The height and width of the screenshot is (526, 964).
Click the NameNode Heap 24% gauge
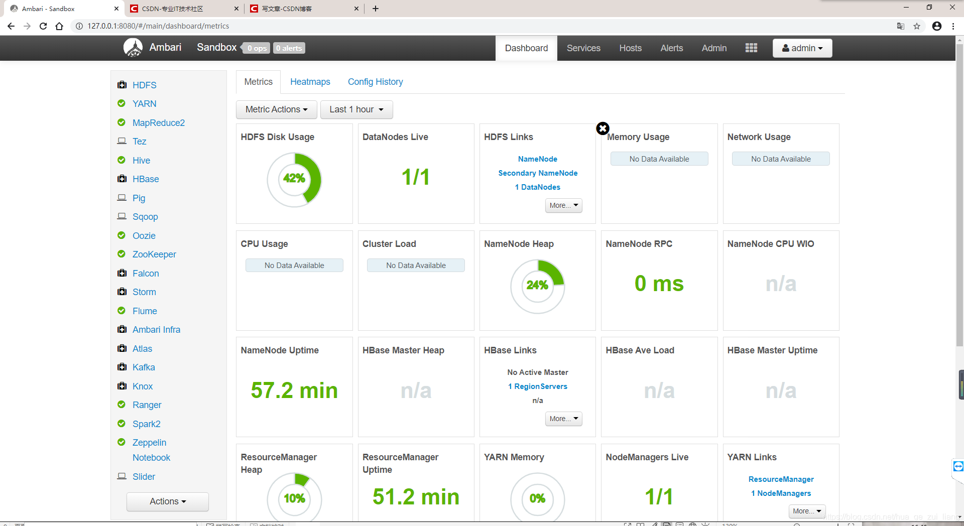[538, 286]
